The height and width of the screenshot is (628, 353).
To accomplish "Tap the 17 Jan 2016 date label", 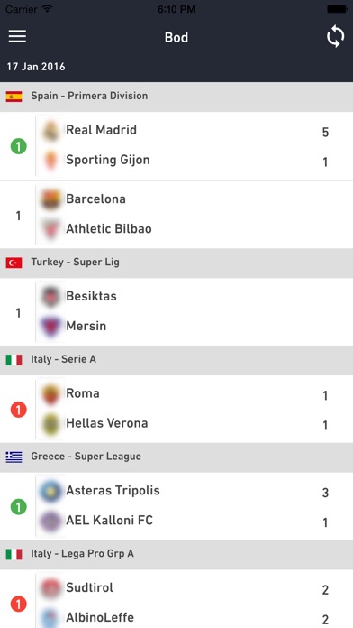I will (36, 67).
